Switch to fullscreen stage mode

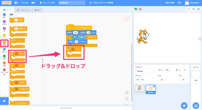(198, 9)
